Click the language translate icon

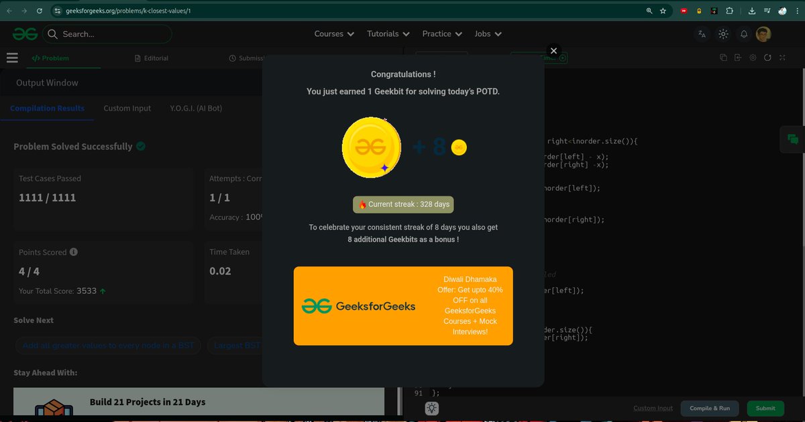tap(702, 34)
